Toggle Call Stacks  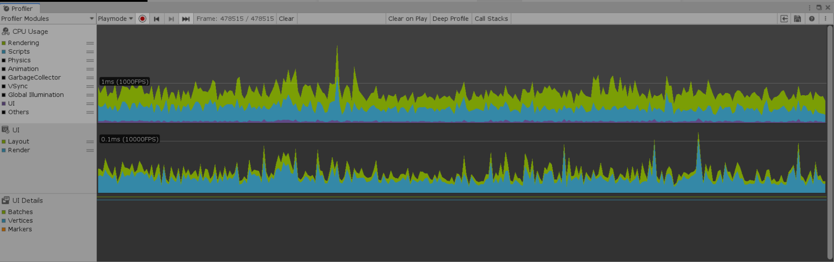[x=491, y=18]
